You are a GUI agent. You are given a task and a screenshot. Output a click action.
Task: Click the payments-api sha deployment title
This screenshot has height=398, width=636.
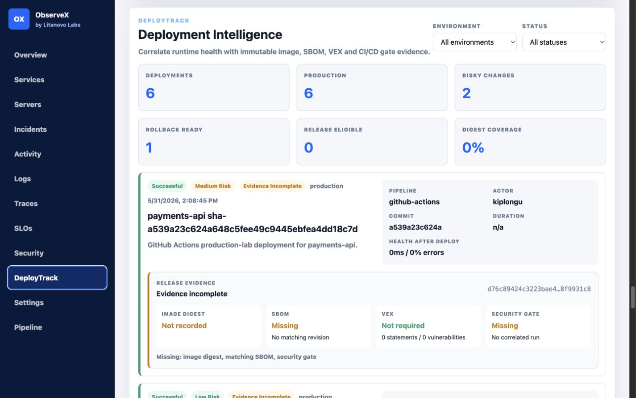coord(253,222)
